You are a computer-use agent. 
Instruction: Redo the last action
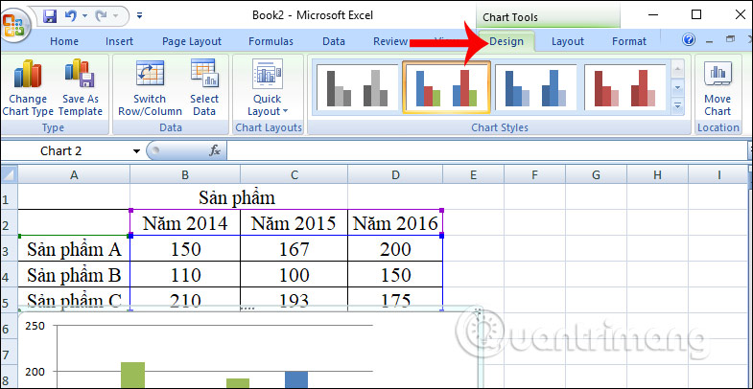tap(101, 16)
